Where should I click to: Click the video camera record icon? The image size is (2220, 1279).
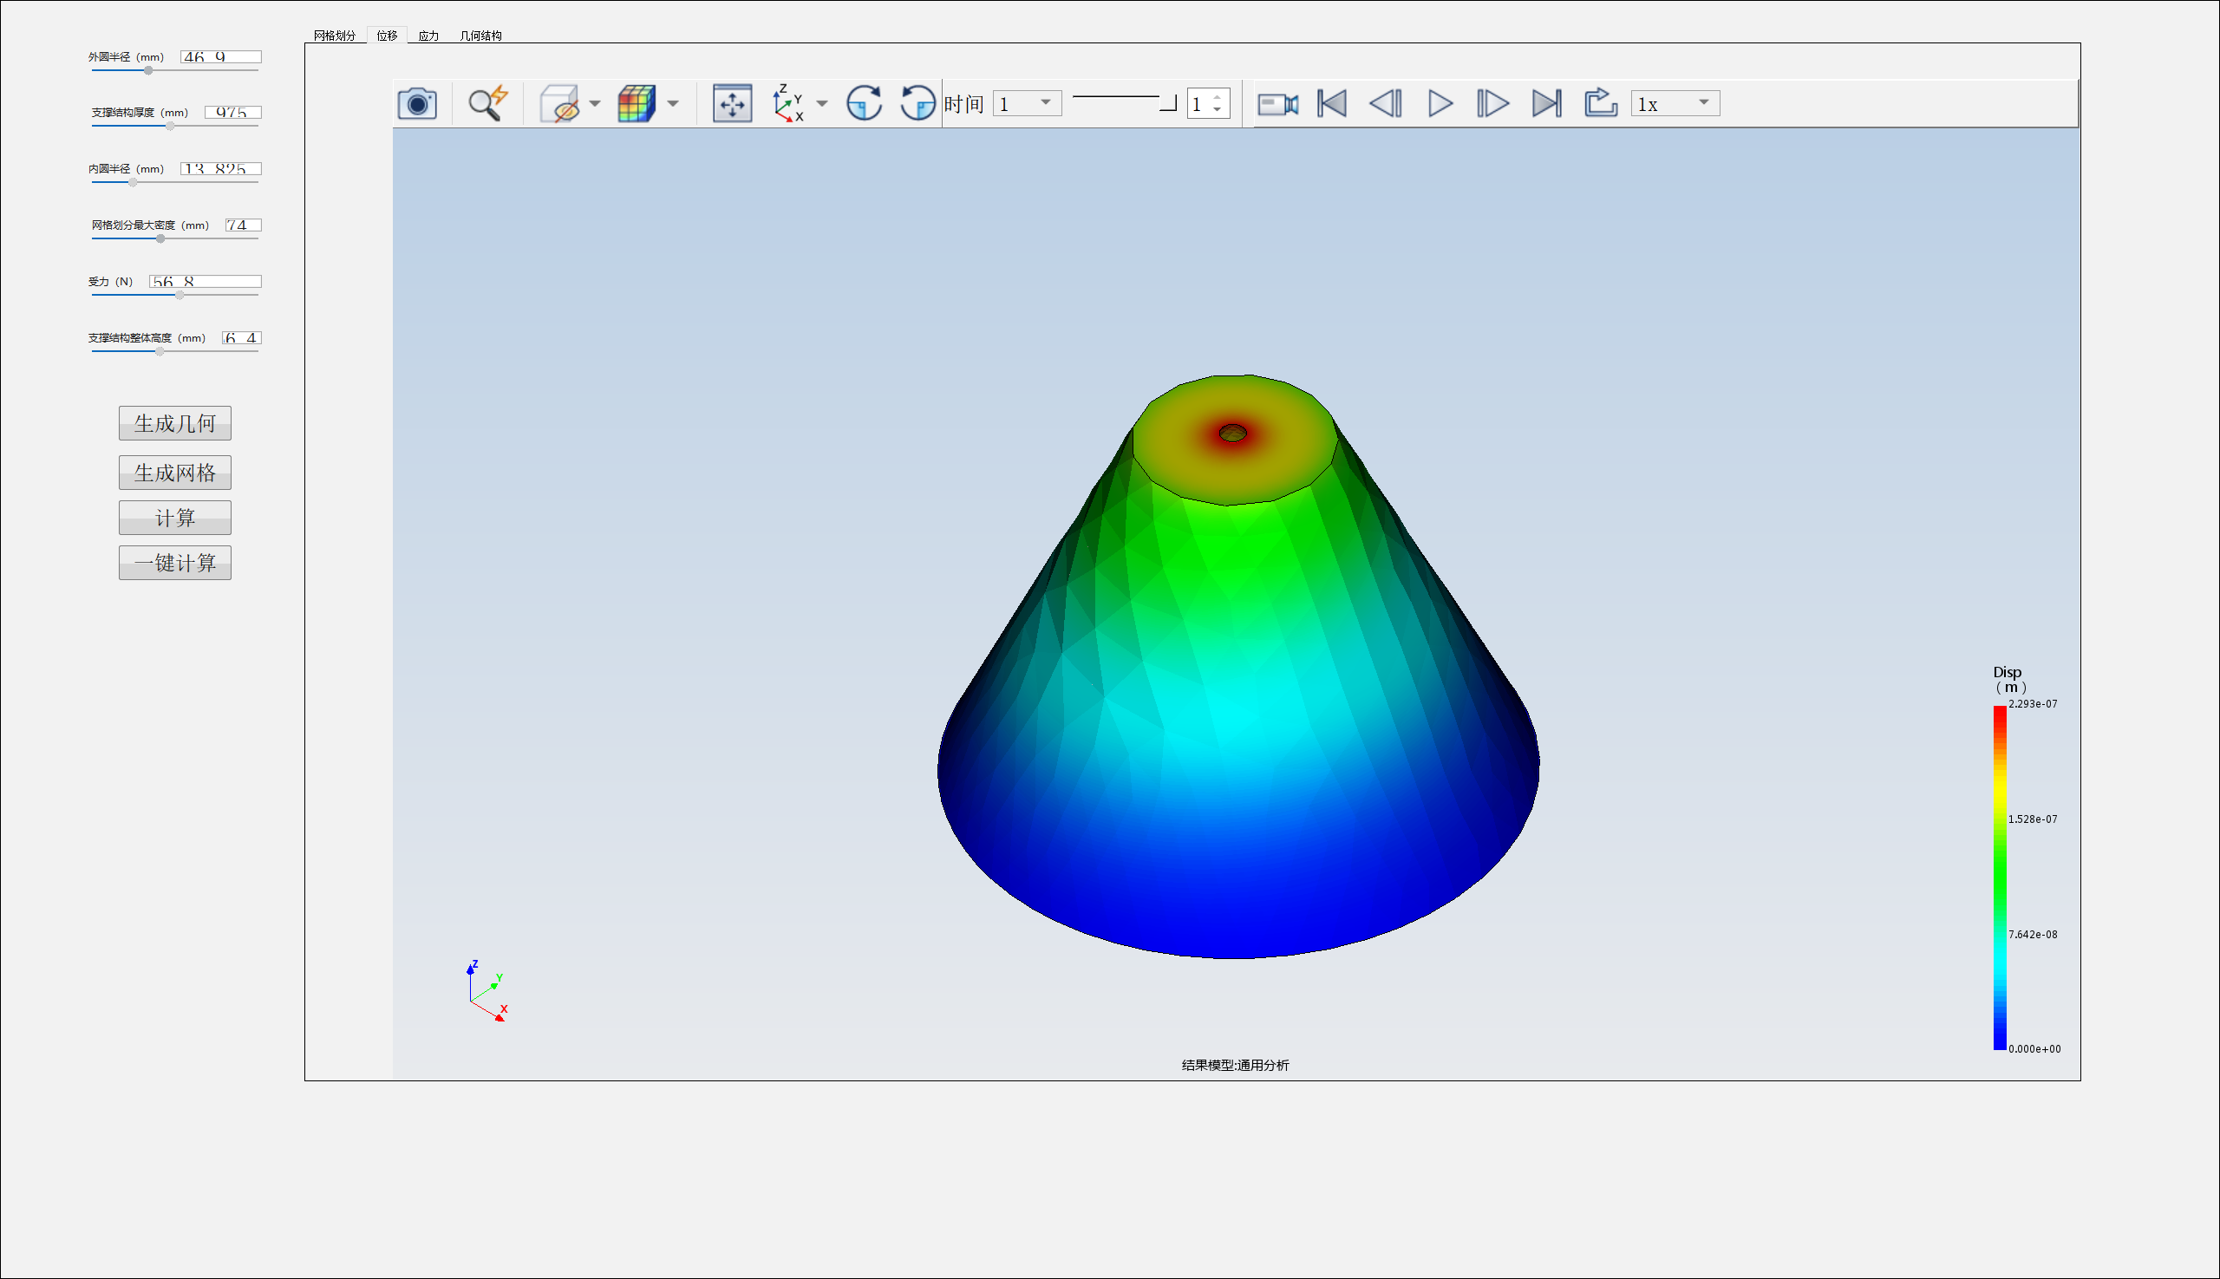point(1277,105)
